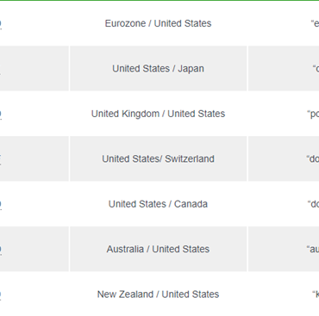Click the nickname cell in the Japan row
Screen dimensions: 319x316
coord(284,68)
